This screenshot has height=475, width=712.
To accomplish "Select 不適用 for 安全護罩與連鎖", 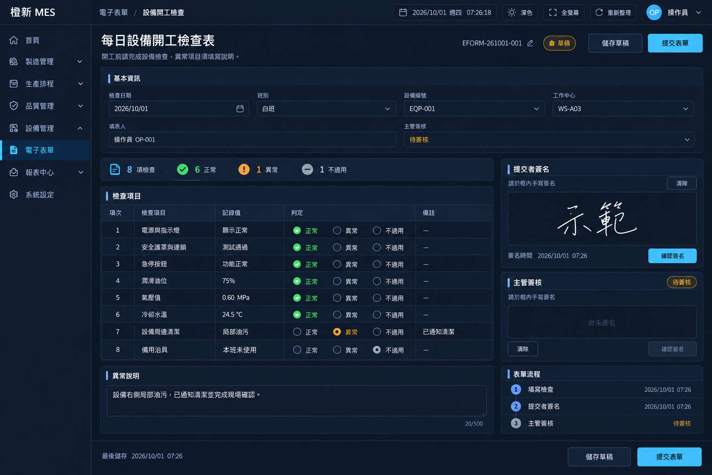I will [x=377, y=248].
